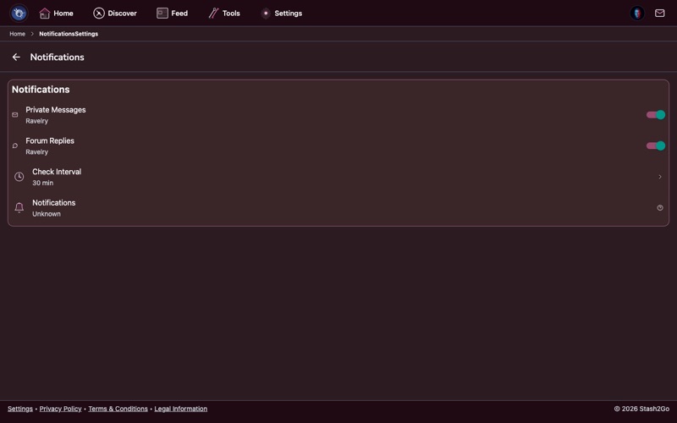
Task: Expand the Check Interval chevron
Action: [x=660, y=177]
